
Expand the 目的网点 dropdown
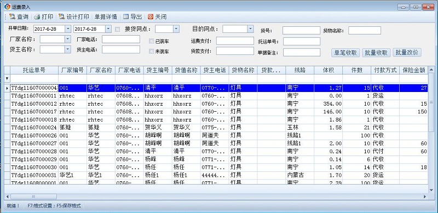(x=250, y=29)
